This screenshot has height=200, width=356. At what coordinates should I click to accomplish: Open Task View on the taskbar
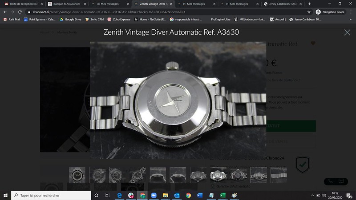tap(108, 195)
